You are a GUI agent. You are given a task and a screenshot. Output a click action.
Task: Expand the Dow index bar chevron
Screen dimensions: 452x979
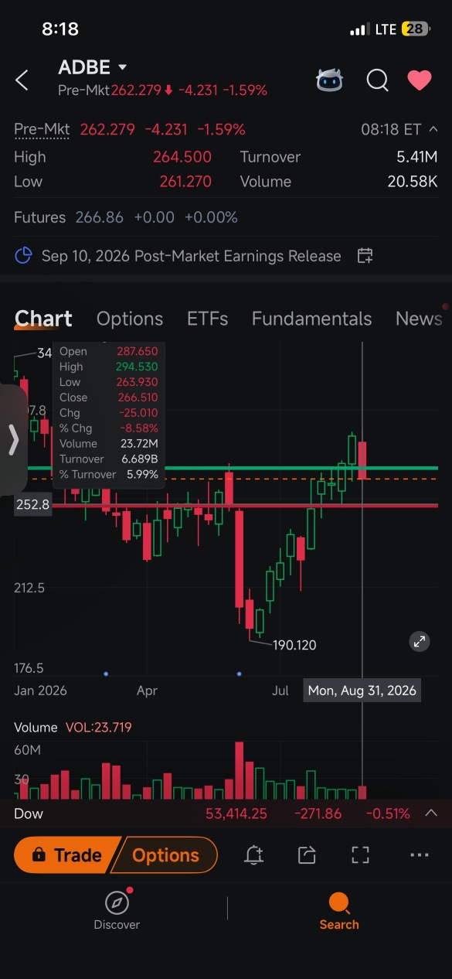[431, 813]
